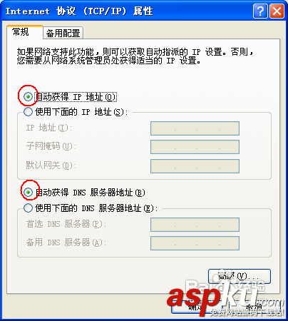Open advanced settings with 高级(V) button
288x321 pixels.
tap(240, 276)
